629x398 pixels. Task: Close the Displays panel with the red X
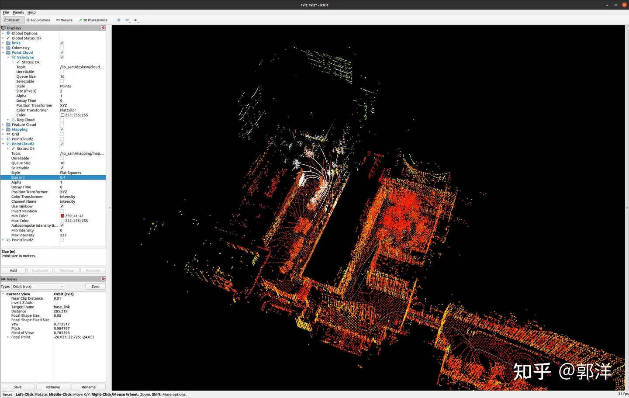pyautogui.click(x=104, y=28)
